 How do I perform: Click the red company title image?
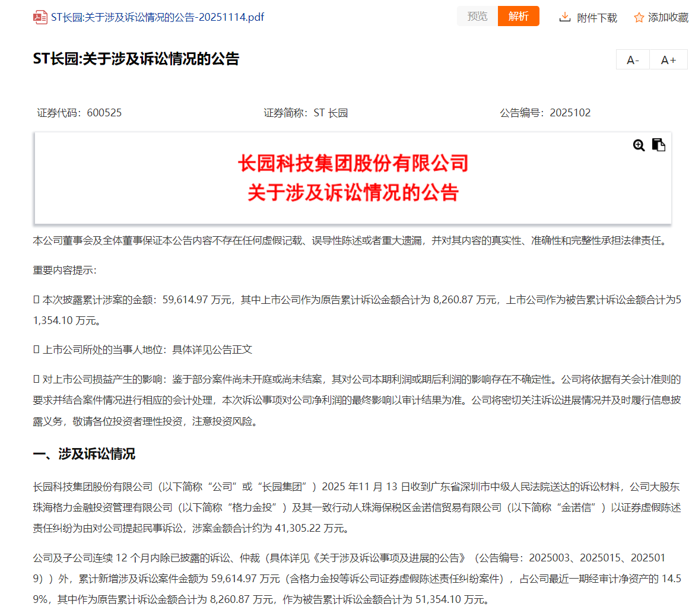pyautogui.click(x=353, y=178)
